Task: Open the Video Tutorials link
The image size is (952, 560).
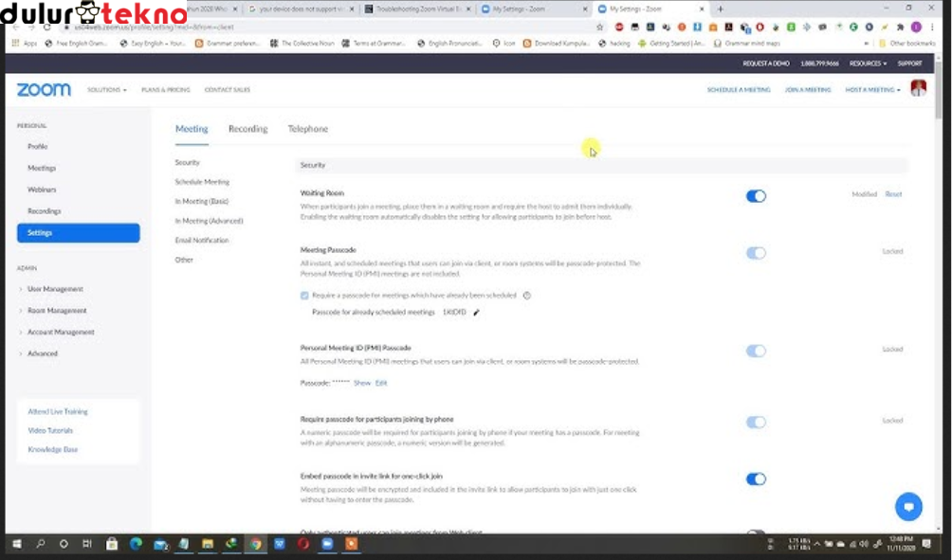Action: pyautogui.click(x=50, y=431)
